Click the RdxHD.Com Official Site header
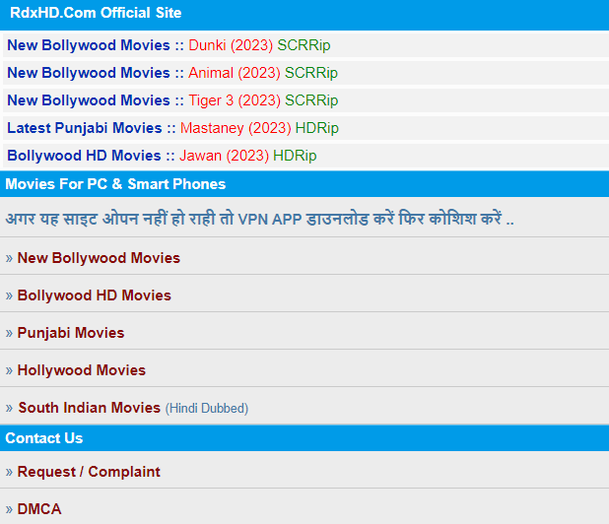 point(96,13)
